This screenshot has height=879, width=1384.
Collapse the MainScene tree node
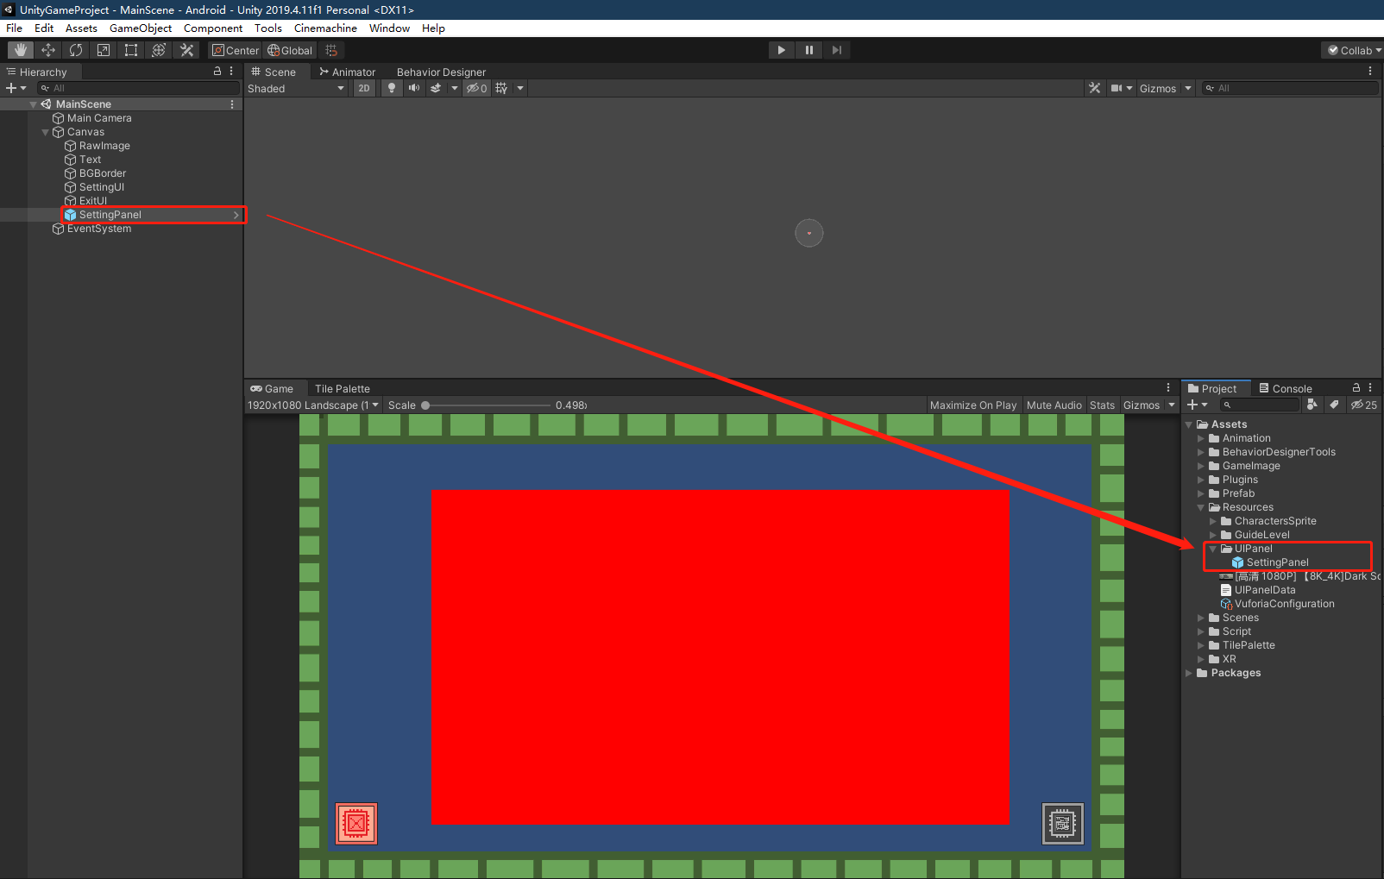[x=33, y=104]
